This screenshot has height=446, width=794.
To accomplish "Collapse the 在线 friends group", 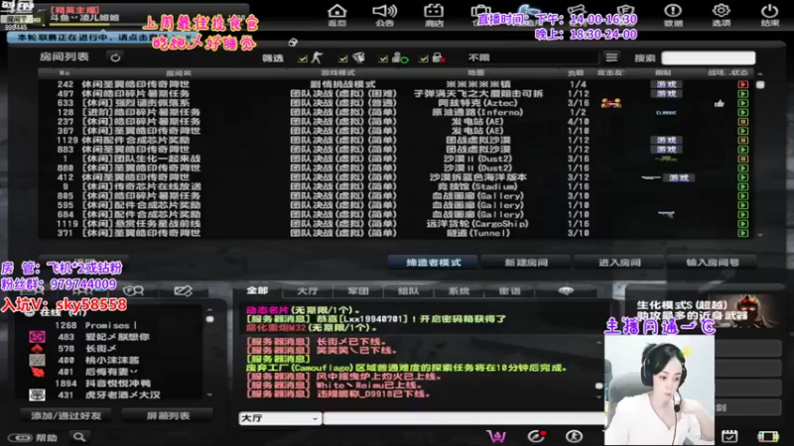I will 30,312.
